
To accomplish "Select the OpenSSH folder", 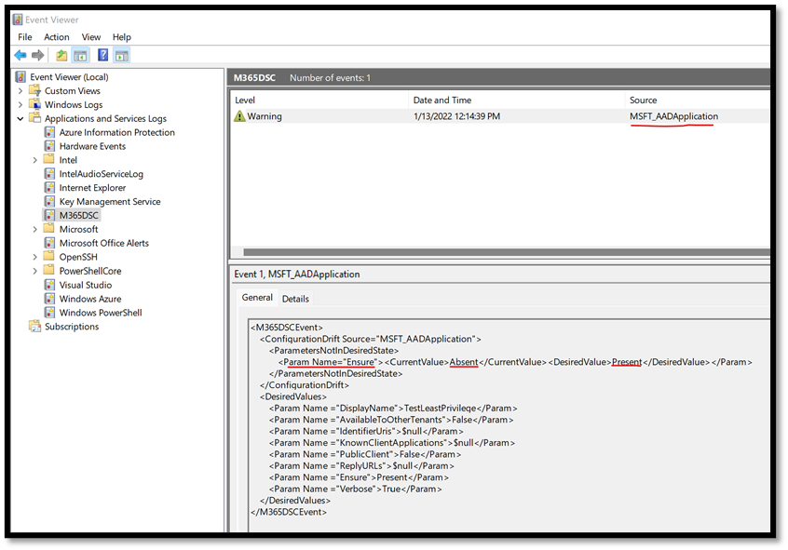I will pyautogui.click(x=78, y=257).
